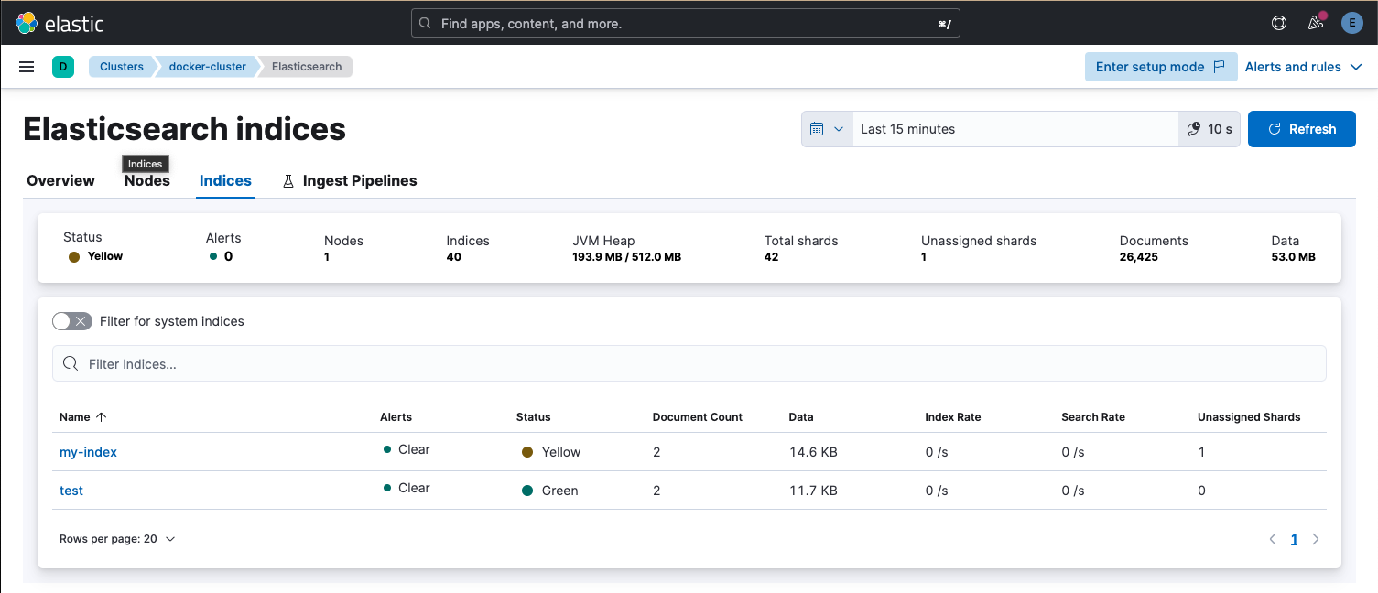Viewport: 1378px width, 593px height.
Task: Open the Ingest Pipelines tab
Action: click(x=349, y=180)
